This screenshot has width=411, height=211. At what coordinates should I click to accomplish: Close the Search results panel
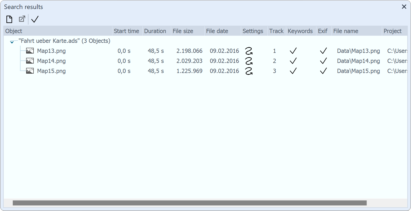(x=404, y=7)
